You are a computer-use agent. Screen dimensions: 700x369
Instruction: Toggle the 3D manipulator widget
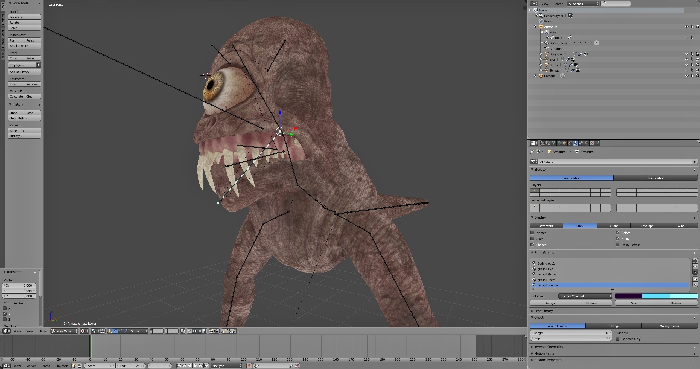(109, 331)
